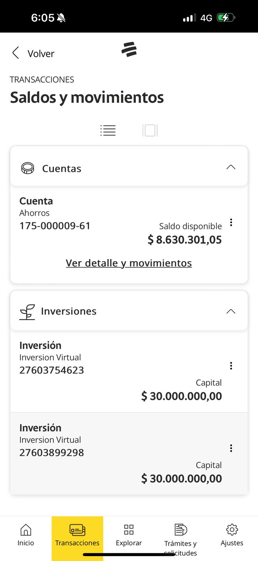258x561 pixels.
Task: Tap the back arrow chevron icon
Action: pos(15,53)
